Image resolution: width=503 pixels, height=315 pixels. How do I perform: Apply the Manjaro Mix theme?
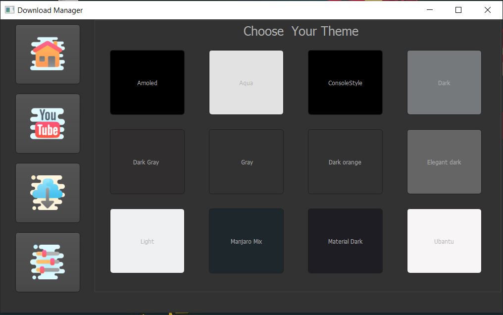pyautogui.click(x=246, y=241)
